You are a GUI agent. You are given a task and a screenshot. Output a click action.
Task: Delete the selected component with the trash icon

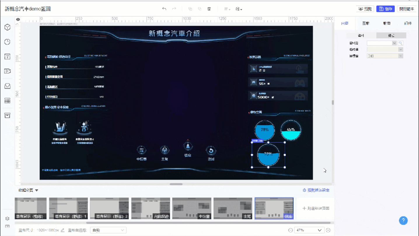click(x=209, y=9)
